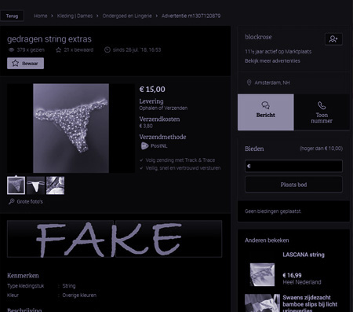This screenshot has height=312, width=353.
Task: Click Volg zending met Track & Trace text
Action: click(x=180, y=160)
